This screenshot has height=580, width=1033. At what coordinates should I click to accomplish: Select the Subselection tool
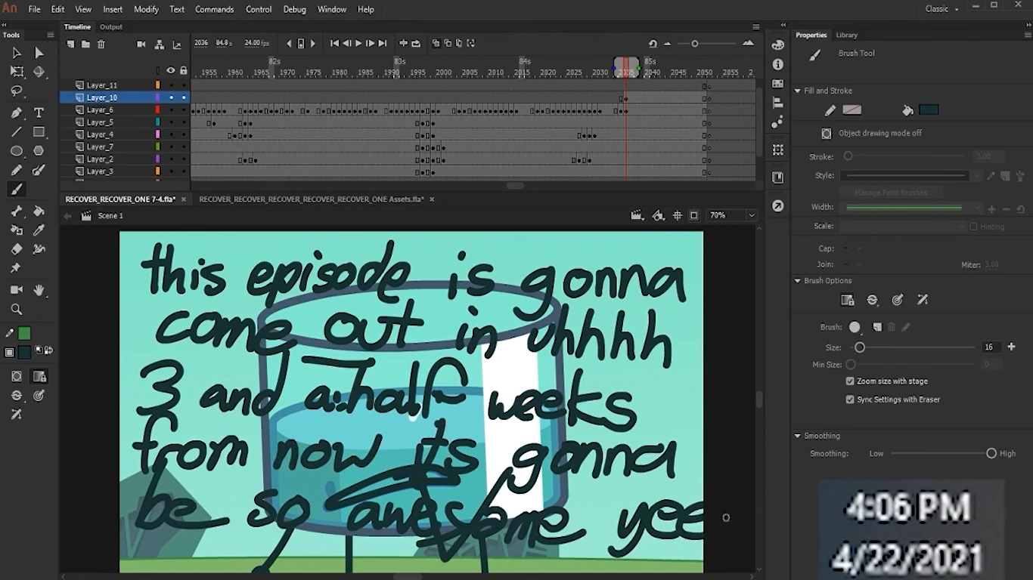point(39,53)
